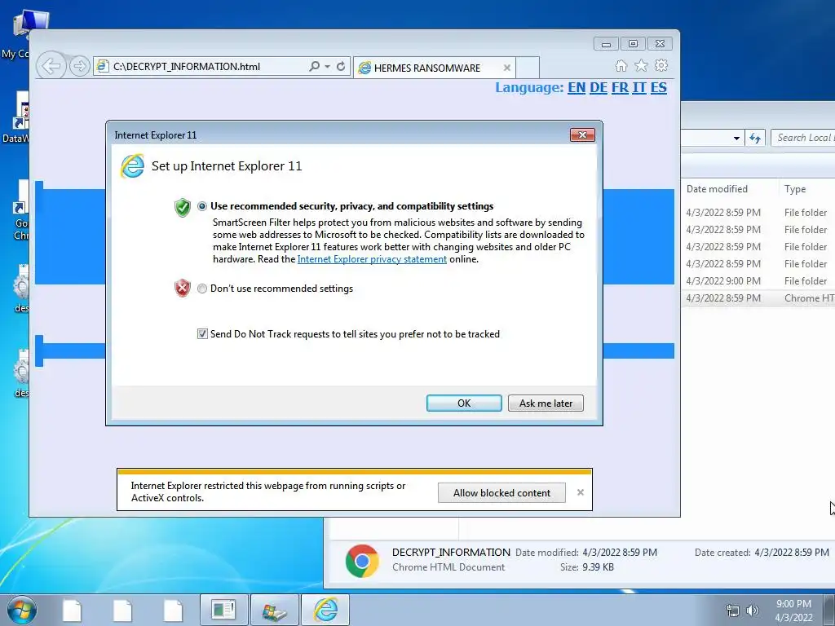Viewport: 835px width, 626px height.
Task: Switch page language to ES
Action: click(659, 88)
